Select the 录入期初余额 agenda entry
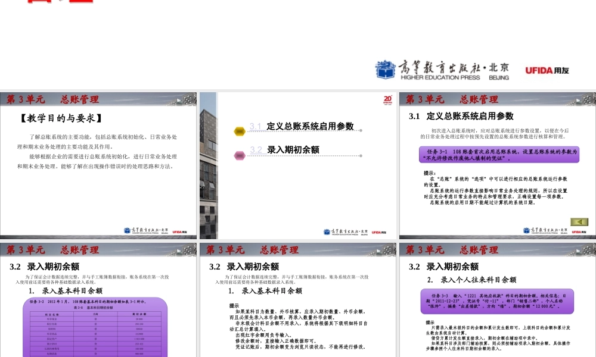 pos(288,149)
